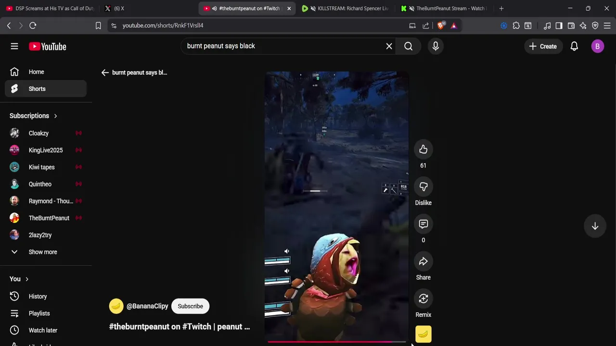The width and height of the screenshot is (616, 346).
Task: Seek along the red Short progress bar
Action: coord(336,342)
